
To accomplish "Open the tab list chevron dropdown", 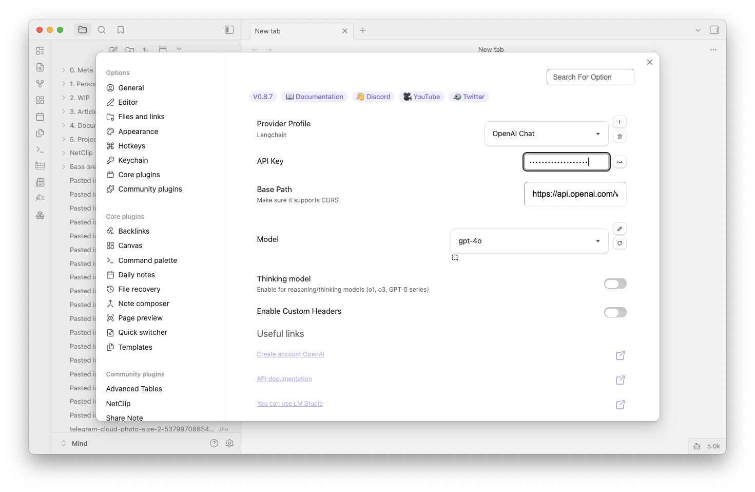I will [x=698, y=30].
